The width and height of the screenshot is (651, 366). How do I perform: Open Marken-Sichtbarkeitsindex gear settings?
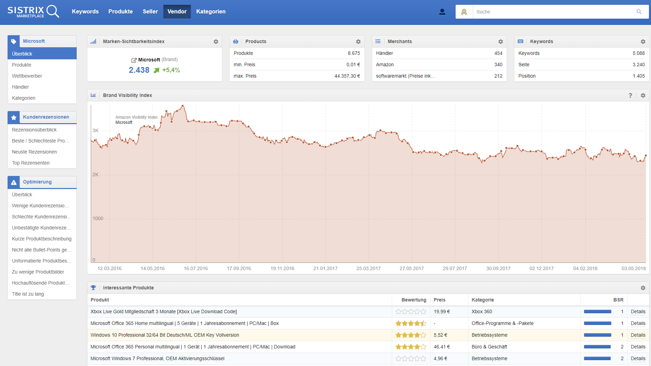click(216, 41)
